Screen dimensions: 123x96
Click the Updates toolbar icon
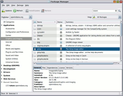click(3, 11)
